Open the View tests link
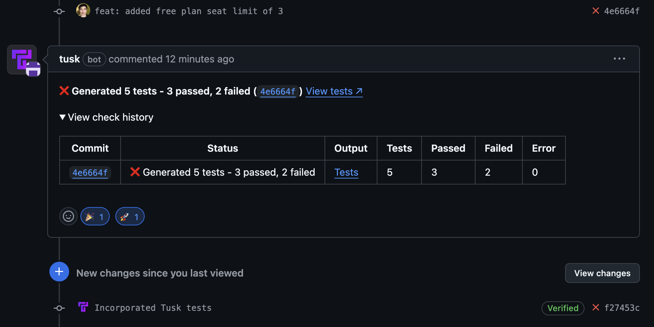Image resolution: width=654 pixels, height=327 pixels. [334, 91]
